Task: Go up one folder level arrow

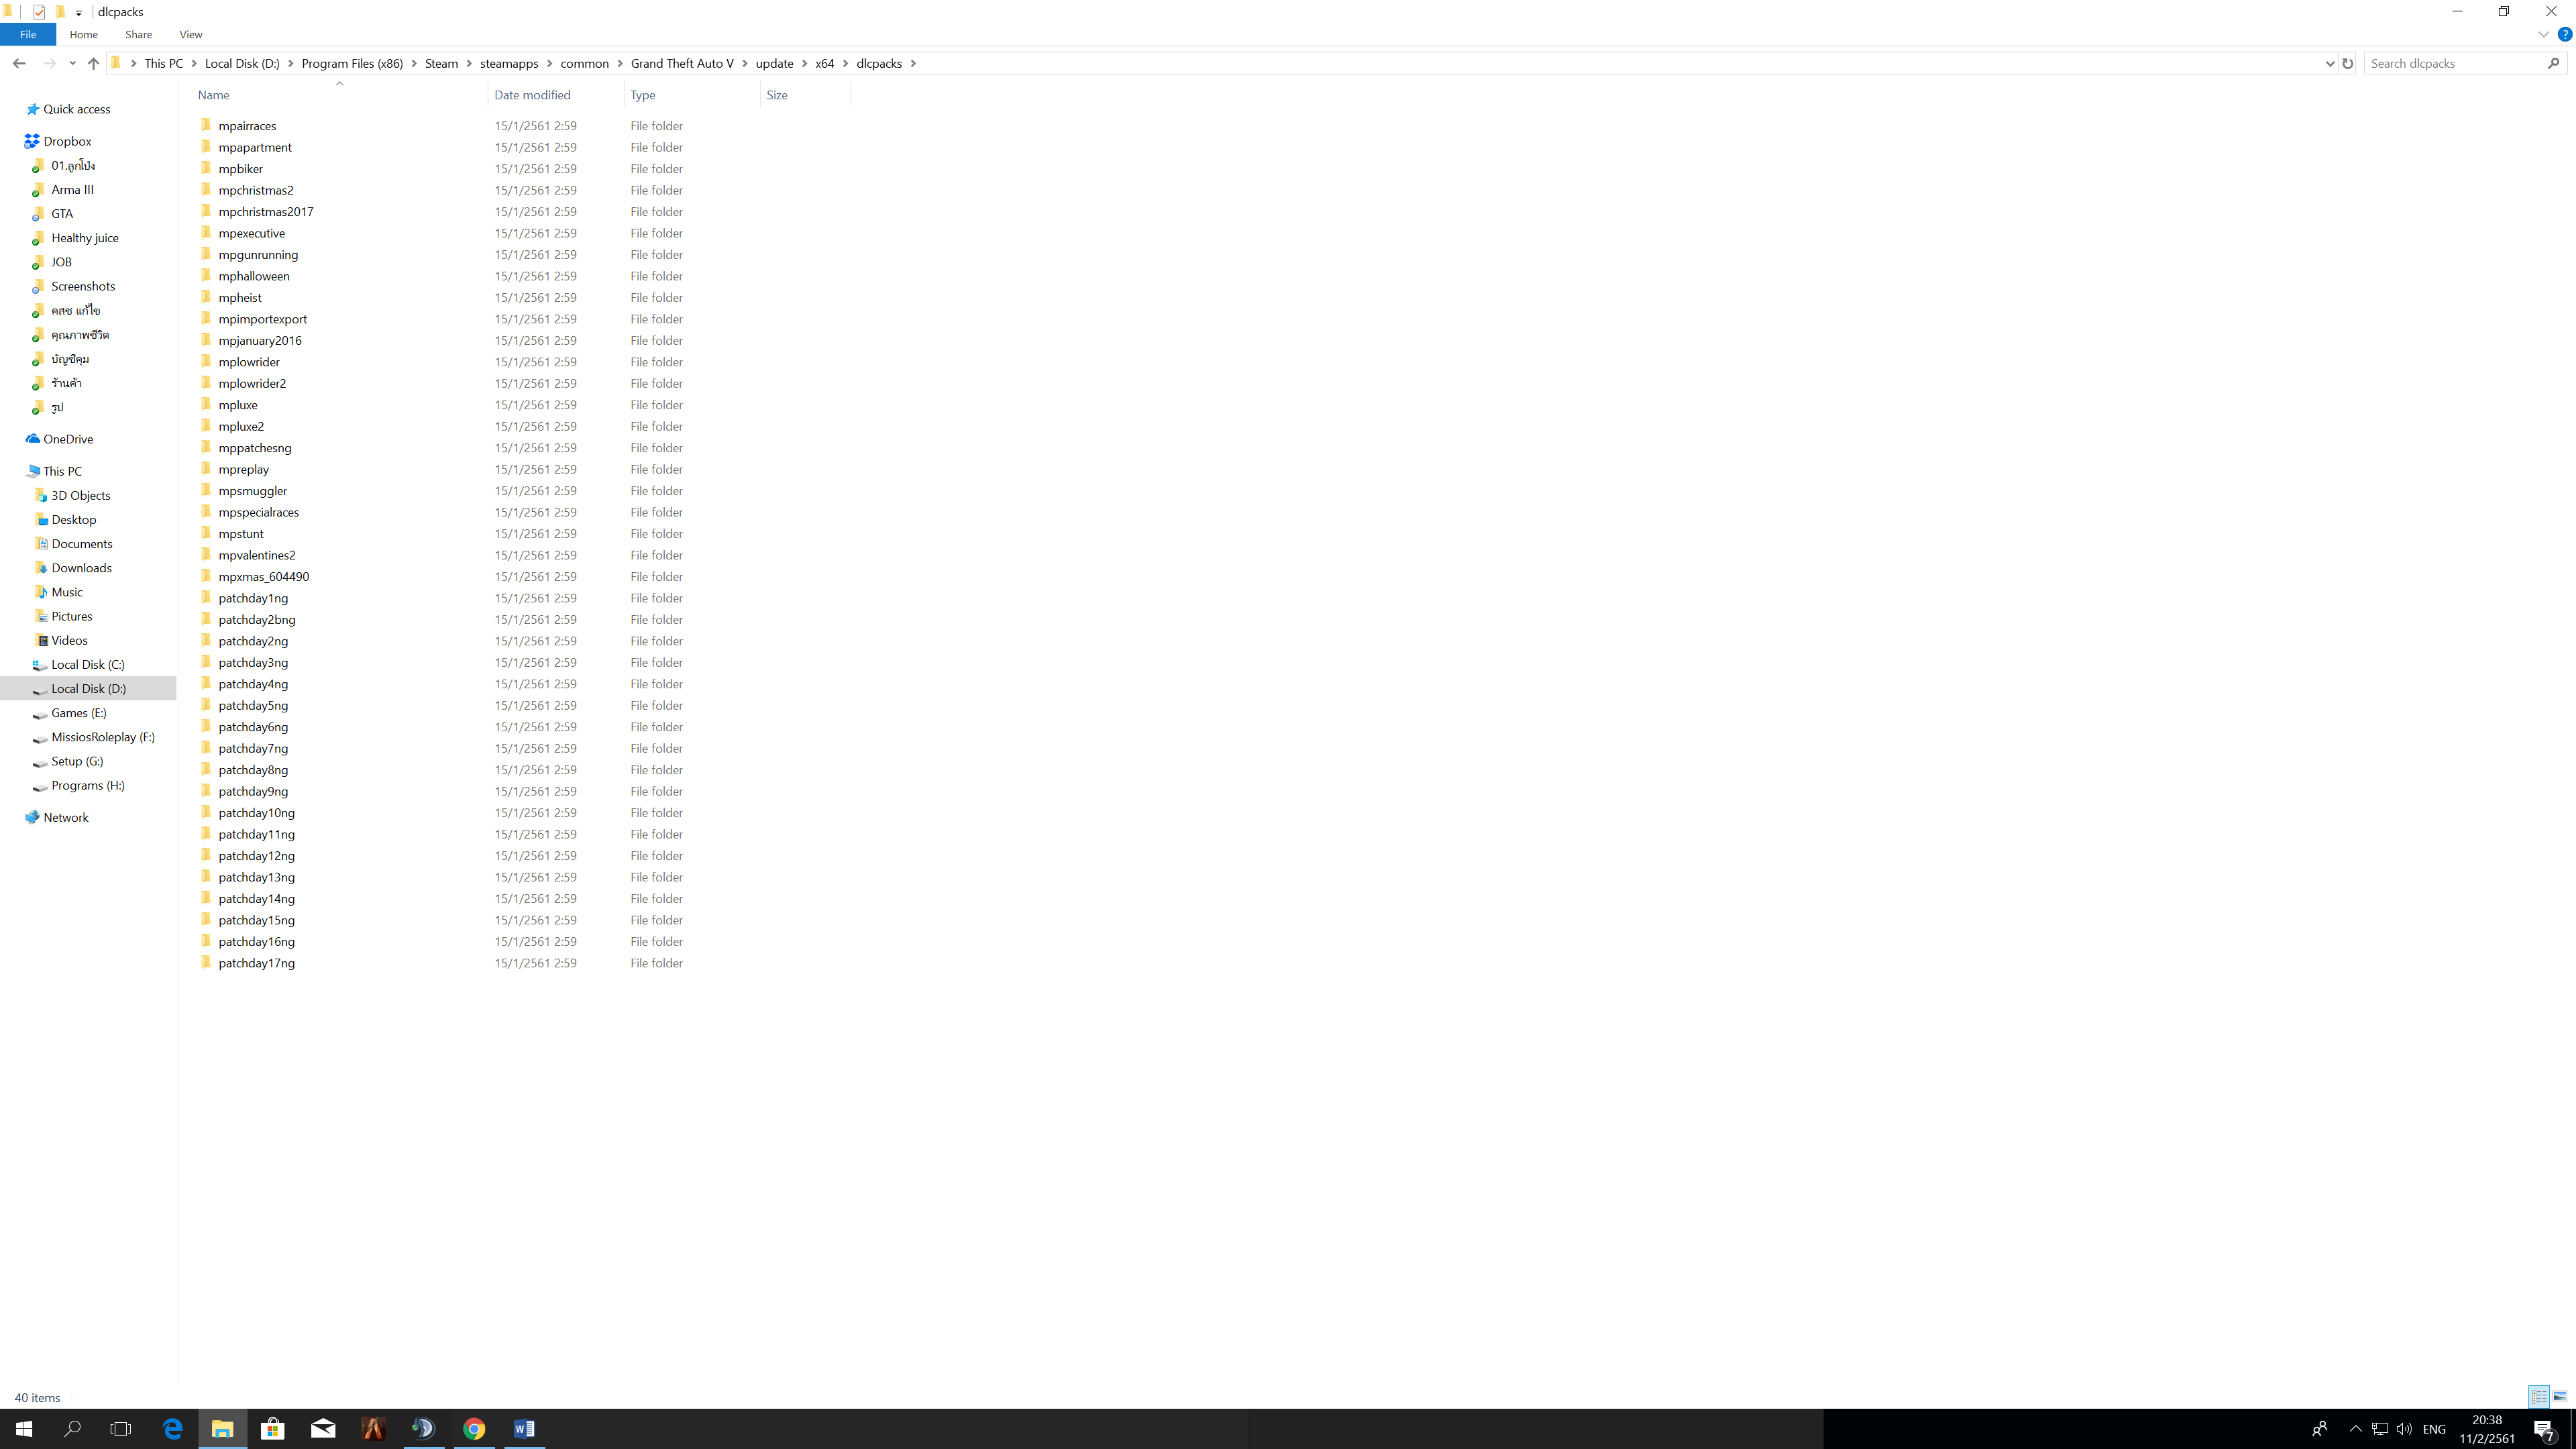Action: point(93,63)
